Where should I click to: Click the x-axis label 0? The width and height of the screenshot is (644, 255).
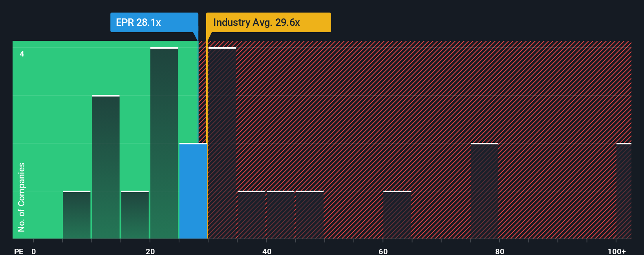(x=34, y=251)
